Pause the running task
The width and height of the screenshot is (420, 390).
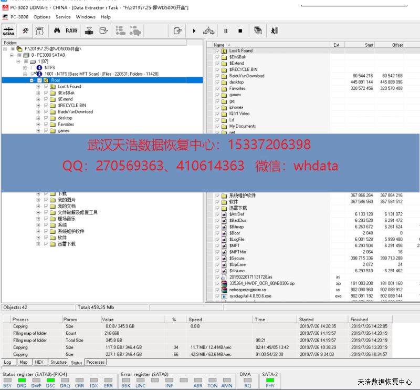[x=226, y=31]
